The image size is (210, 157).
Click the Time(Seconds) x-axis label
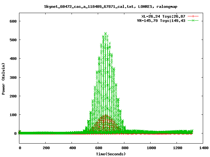111,154
